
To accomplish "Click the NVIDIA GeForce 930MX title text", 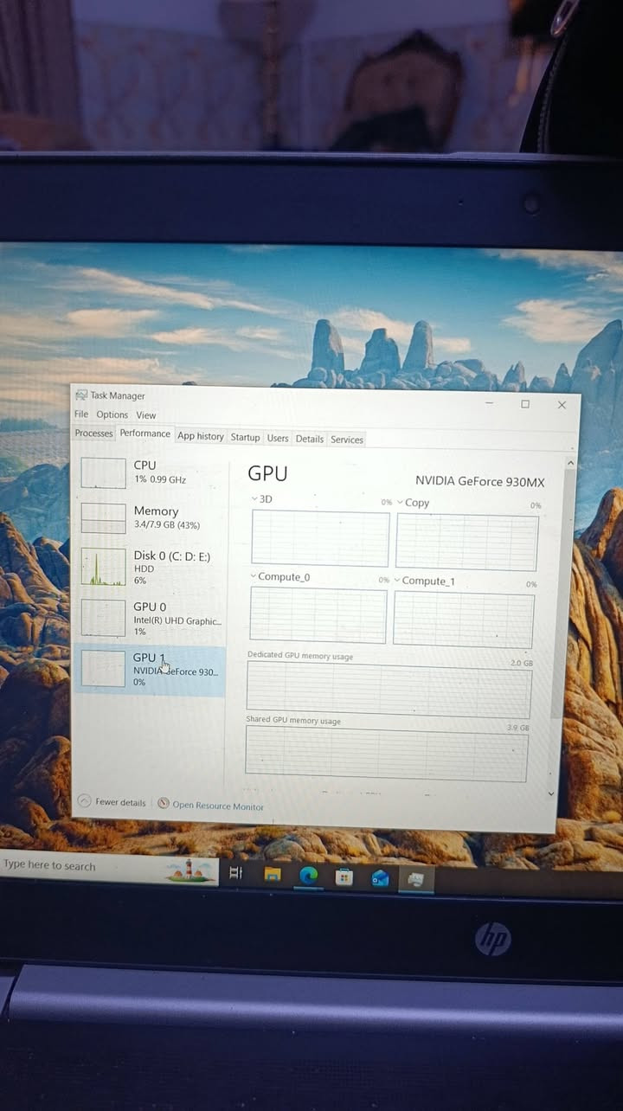I will 480,481.
